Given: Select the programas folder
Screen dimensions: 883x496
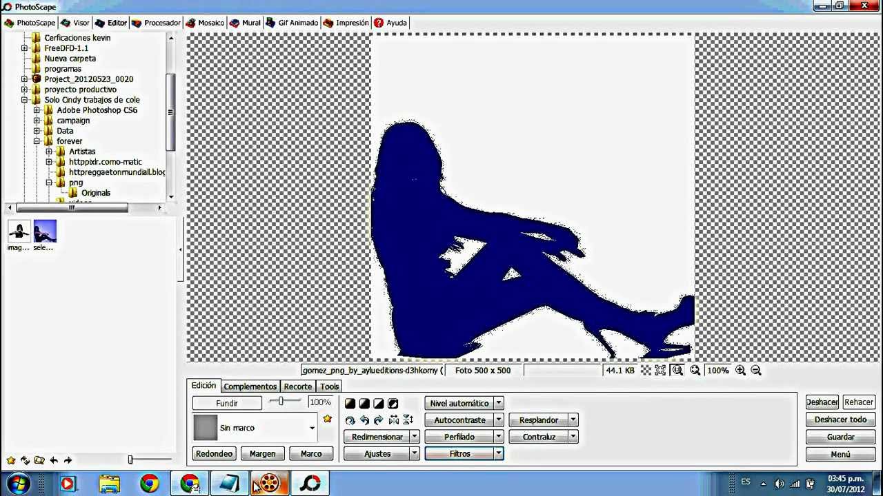Looking at the screenshot, I should (x=63, y=69).
